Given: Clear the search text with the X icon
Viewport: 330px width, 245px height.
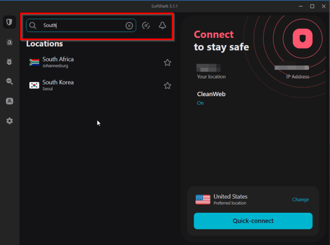Looking at the screenshot, I should tap(129, 26).
